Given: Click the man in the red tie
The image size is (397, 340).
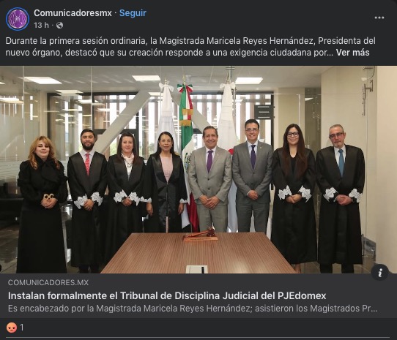Looking at the screenshot, I should [88, 201].
